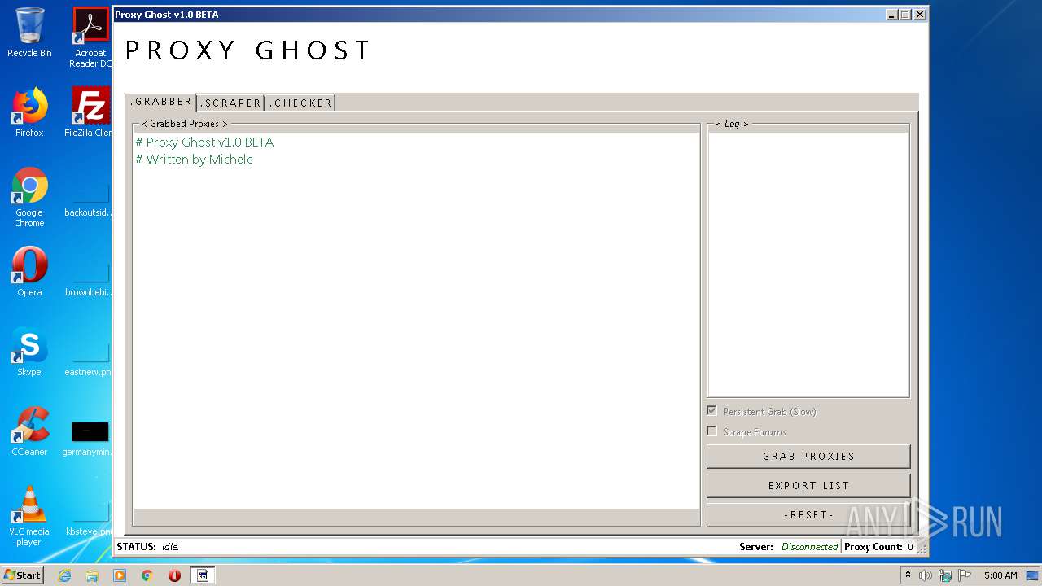1042x586 pixels.
Task: Click the 'Proxy Count:' status entry
Action: [x=873, y=547]
